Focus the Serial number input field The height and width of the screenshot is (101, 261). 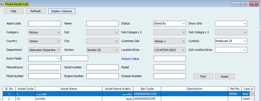click(x=103, y=67)
